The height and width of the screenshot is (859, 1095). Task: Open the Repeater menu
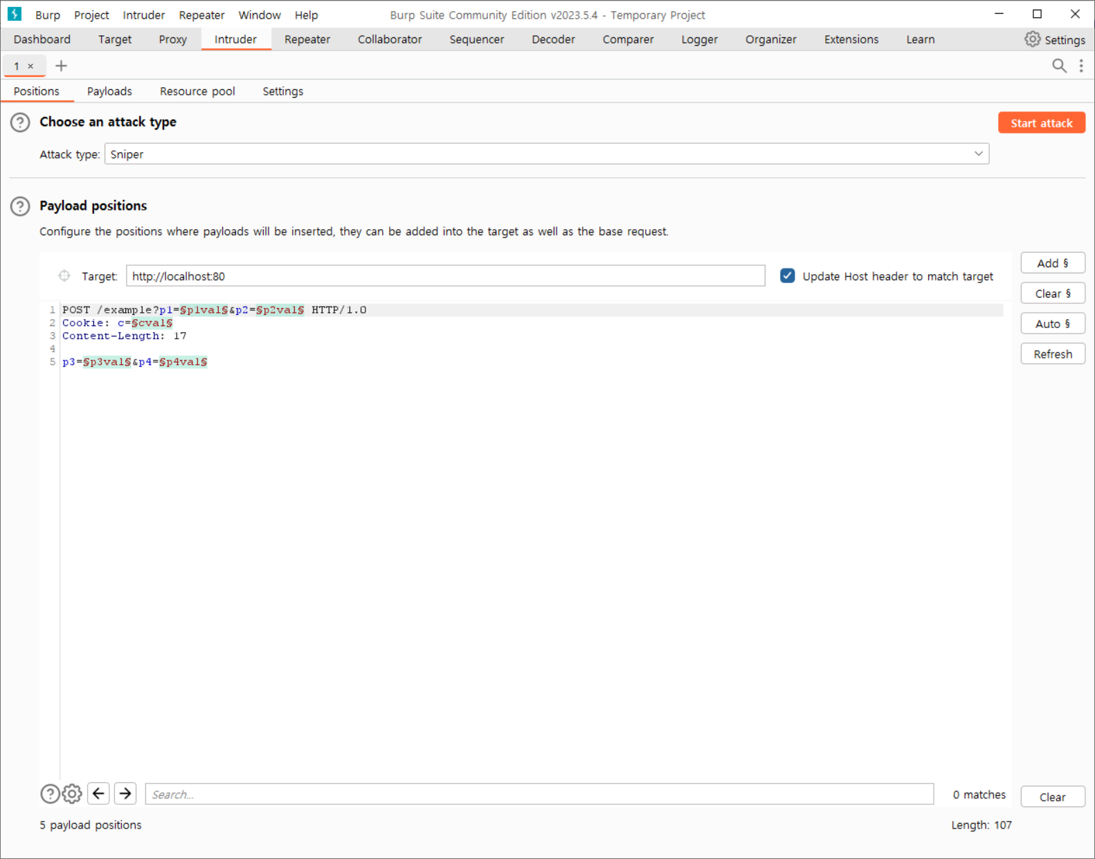click(201, 15)
